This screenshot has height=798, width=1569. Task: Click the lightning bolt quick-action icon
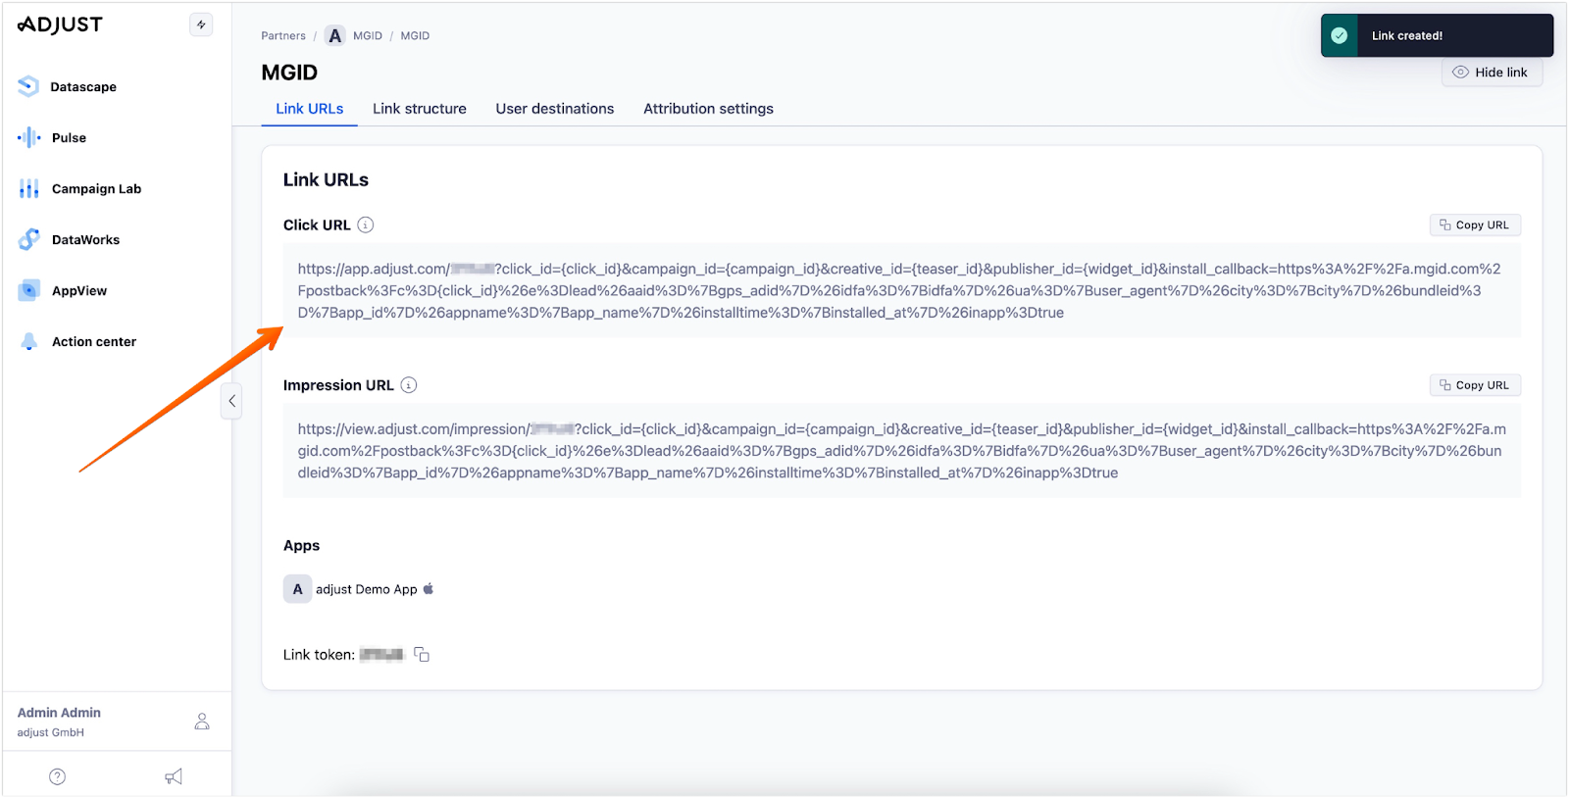tap(201, 25)
